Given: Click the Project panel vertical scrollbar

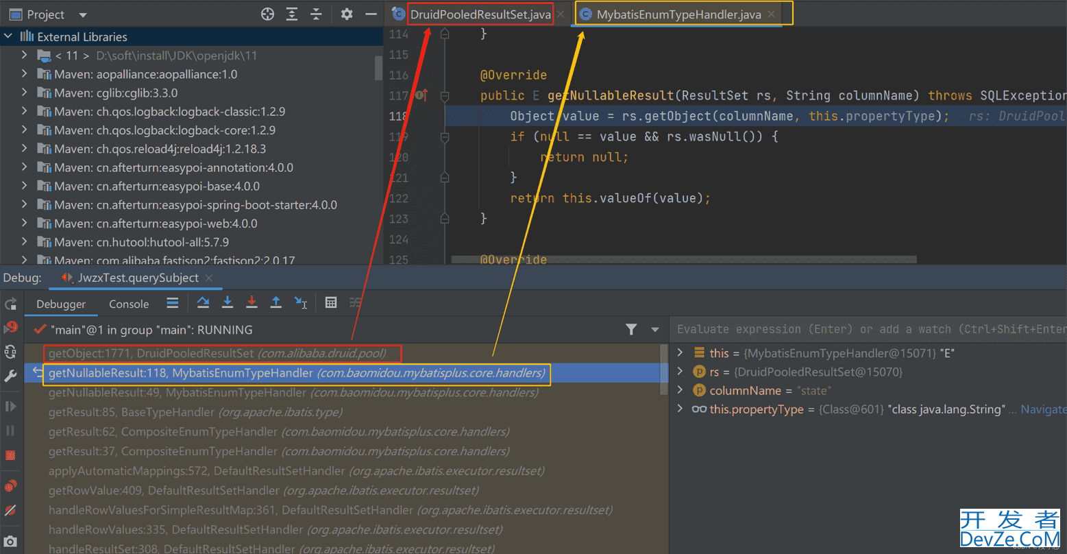Looking at the screenshot, I should tap(378, 69).
